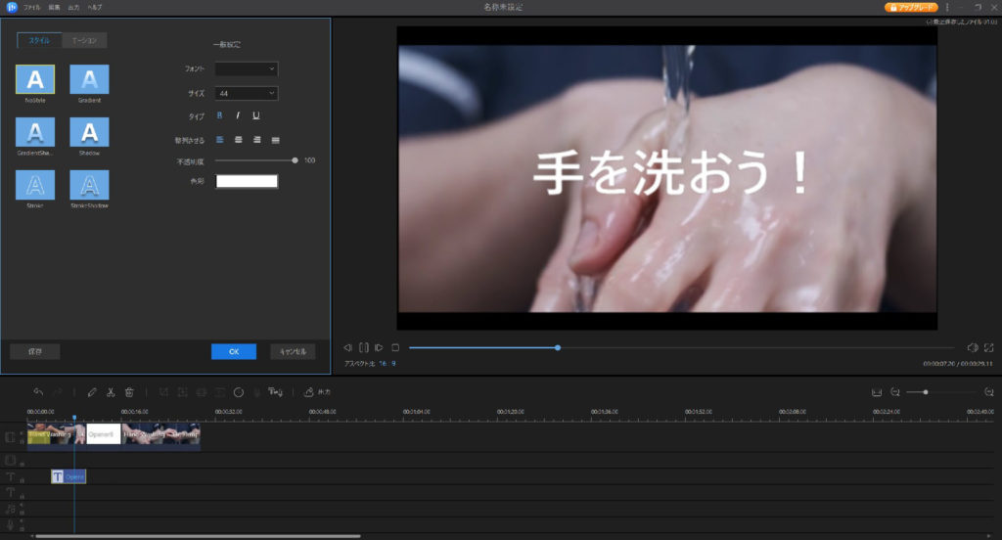Fit timeline to window icon
Screen dimensions: 1002x540
877,391
